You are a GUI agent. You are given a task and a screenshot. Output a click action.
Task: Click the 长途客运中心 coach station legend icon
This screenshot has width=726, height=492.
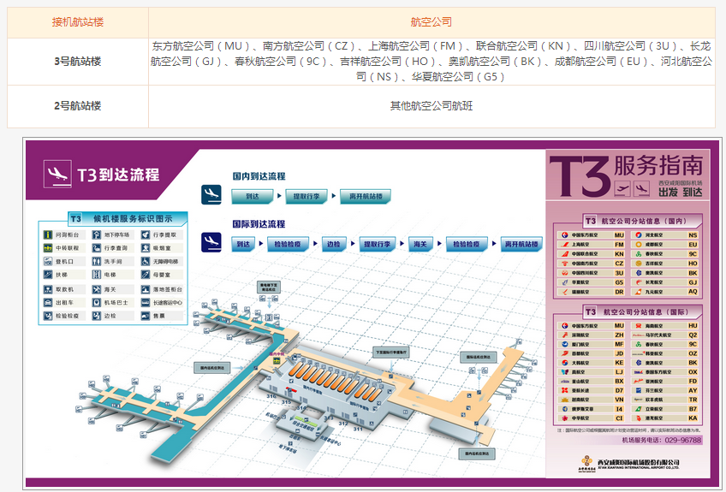[x=146, y=303]
